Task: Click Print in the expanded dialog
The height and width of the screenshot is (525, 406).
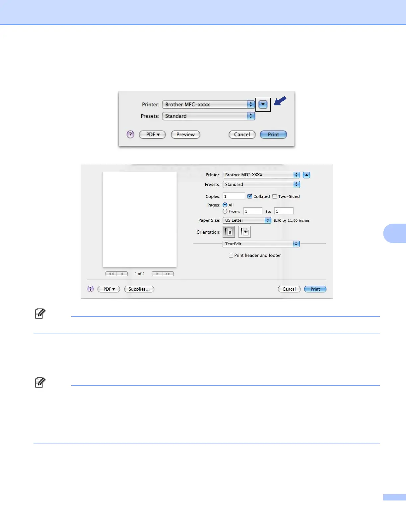Action: (315, 289)
